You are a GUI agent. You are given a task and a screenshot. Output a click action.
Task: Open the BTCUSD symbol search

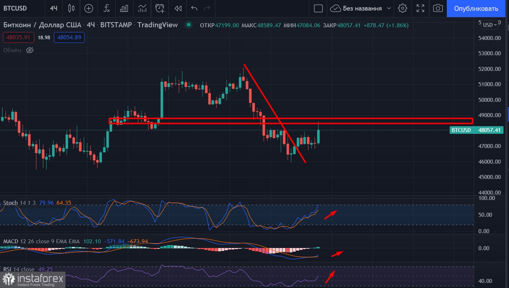point(15,8)
